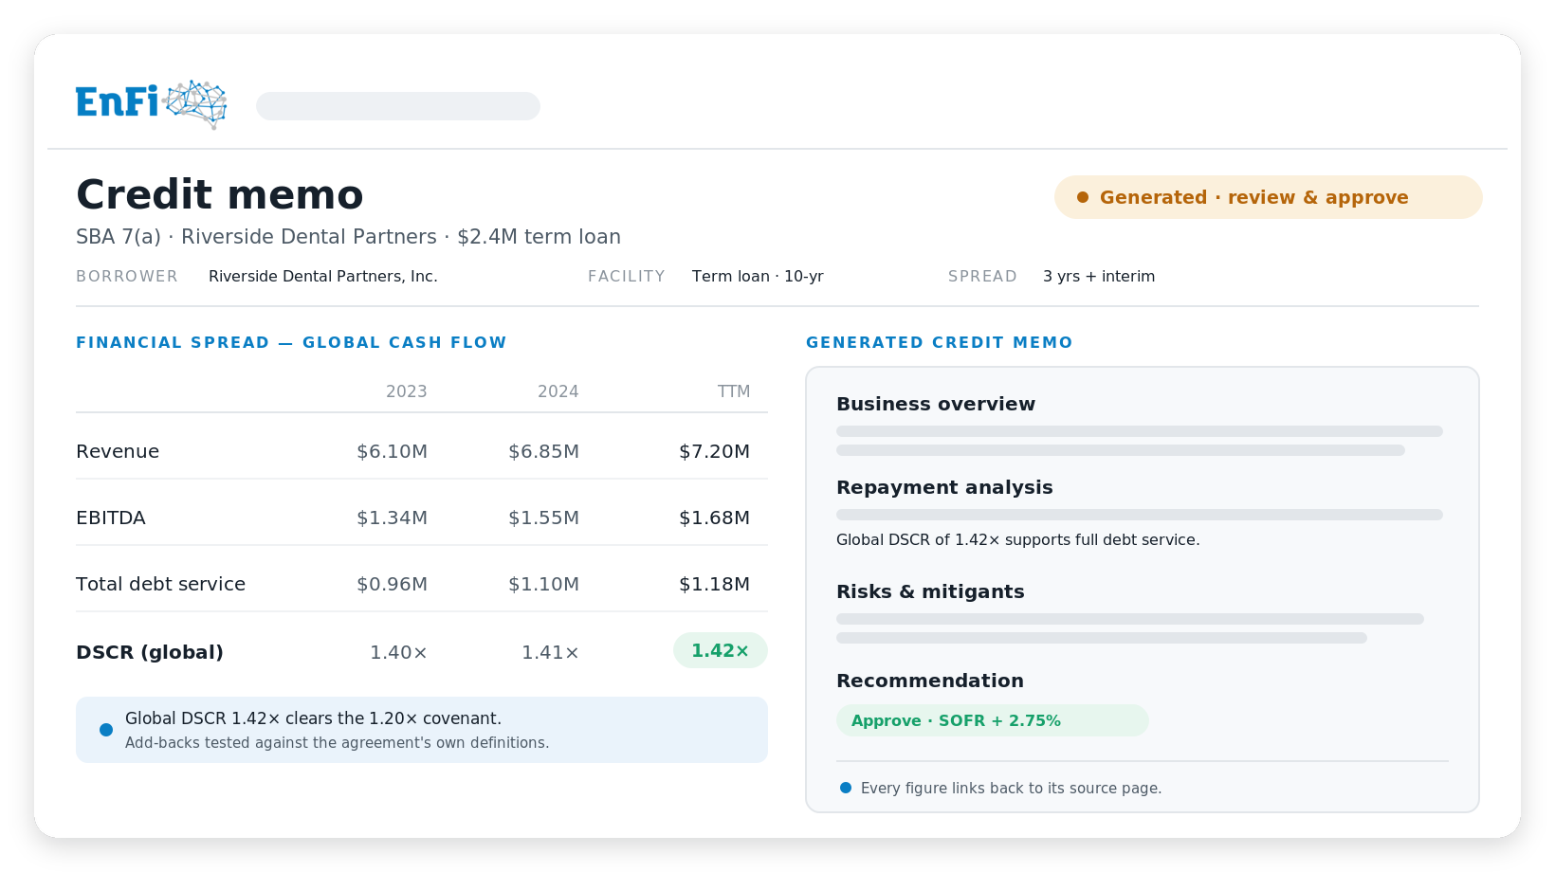Image resolution: width=1555 pixels, height=872 pixels.
Task: Click the Credit memo heading
Action: point(220,194)
